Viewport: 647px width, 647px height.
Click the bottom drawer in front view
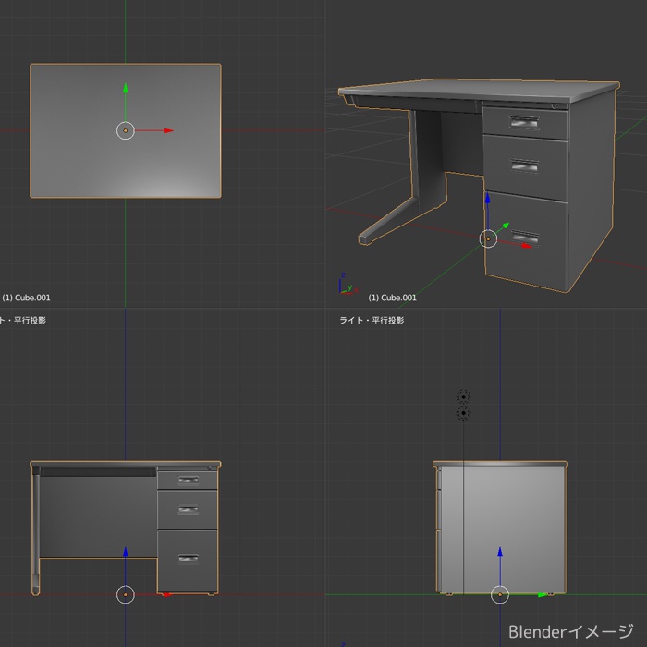(x=188, y=560)
